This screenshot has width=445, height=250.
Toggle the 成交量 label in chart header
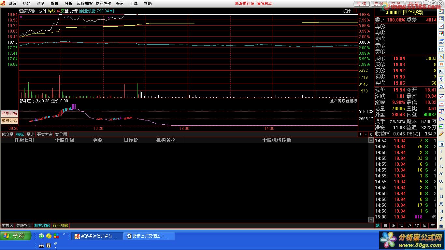(63, 11)
